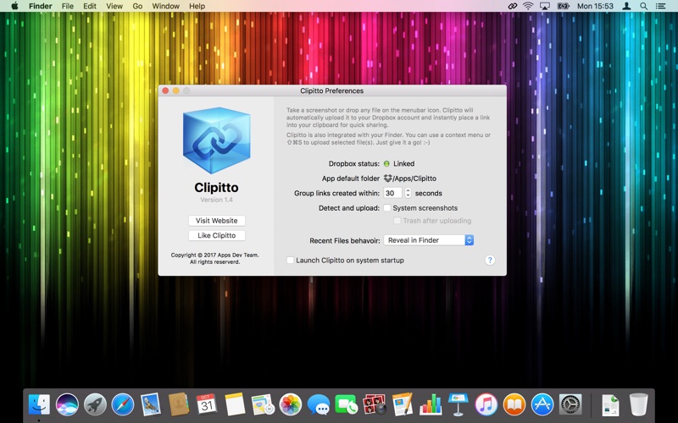Open the Window menu
Image resolution: width=678 pixels, height=423 pixels.
tap(165, 6)
